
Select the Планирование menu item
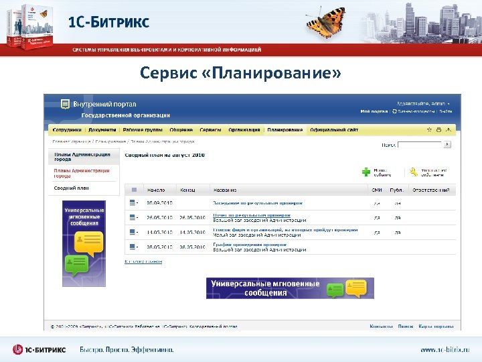click(x=285, y=130)
